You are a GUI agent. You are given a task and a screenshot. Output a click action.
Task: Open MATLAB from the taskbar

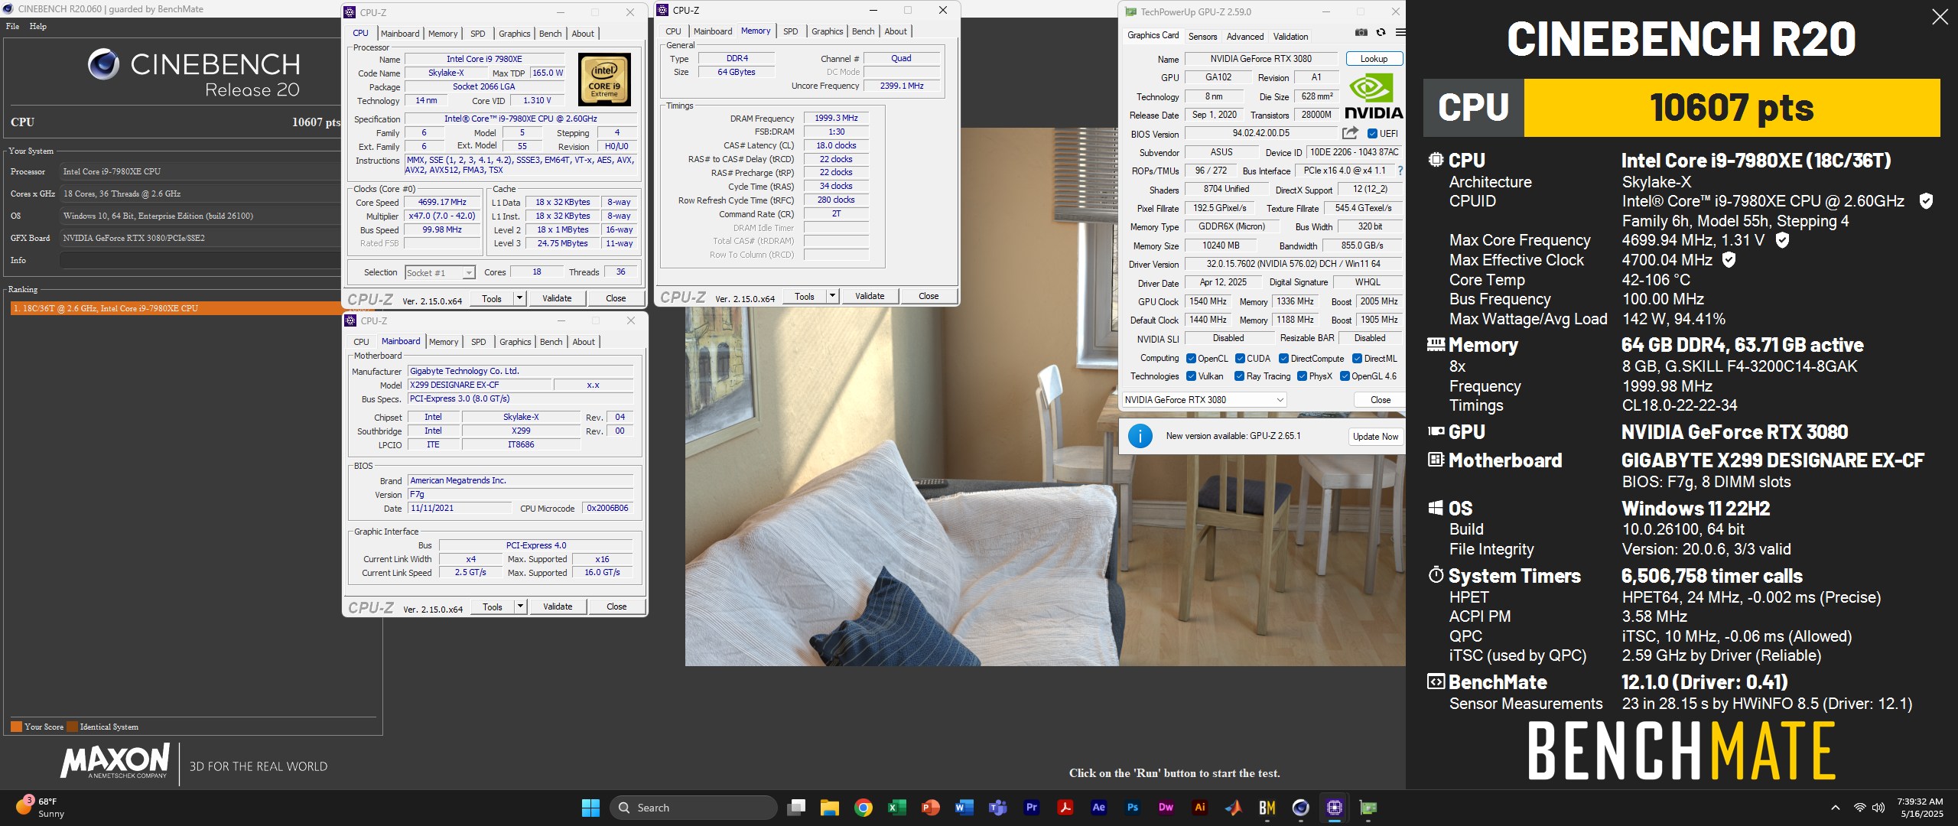(1234, 808)
